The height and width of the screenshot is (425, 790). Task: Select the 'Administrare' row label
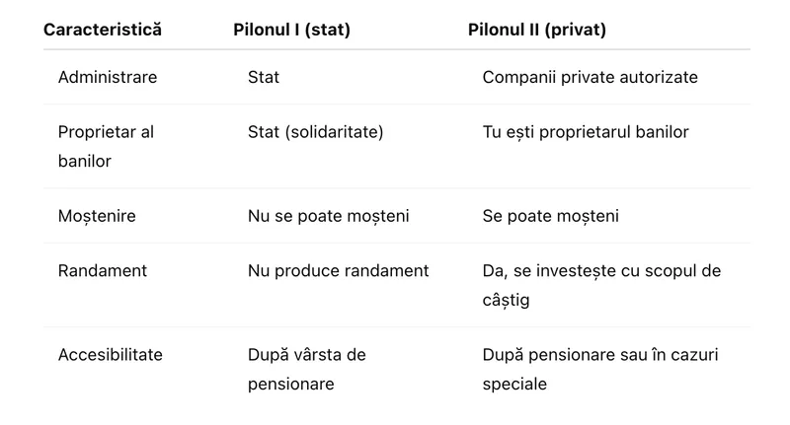coord(108,77)
